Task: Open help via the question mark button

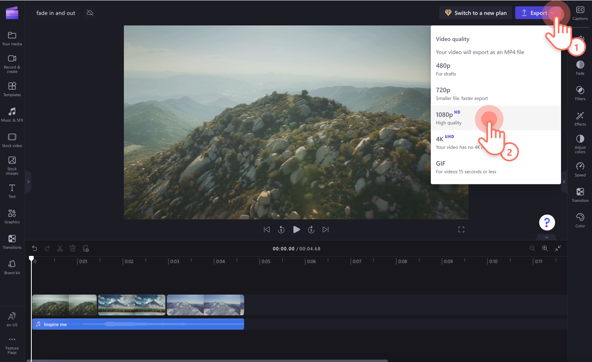Action: [x=547, y=223]
